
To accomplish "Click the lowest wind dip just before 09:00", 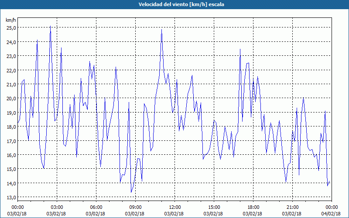I will pos(131,192).
